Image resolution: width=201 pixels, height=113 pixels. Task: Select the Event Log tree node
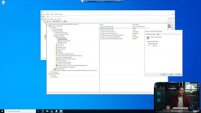(60, 46)
